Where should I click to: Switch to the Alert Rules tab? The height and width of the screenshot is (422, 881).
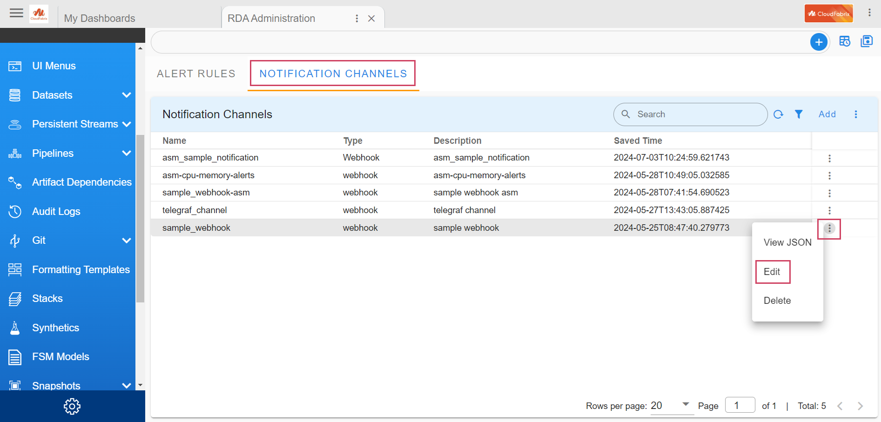click(196, 74)
